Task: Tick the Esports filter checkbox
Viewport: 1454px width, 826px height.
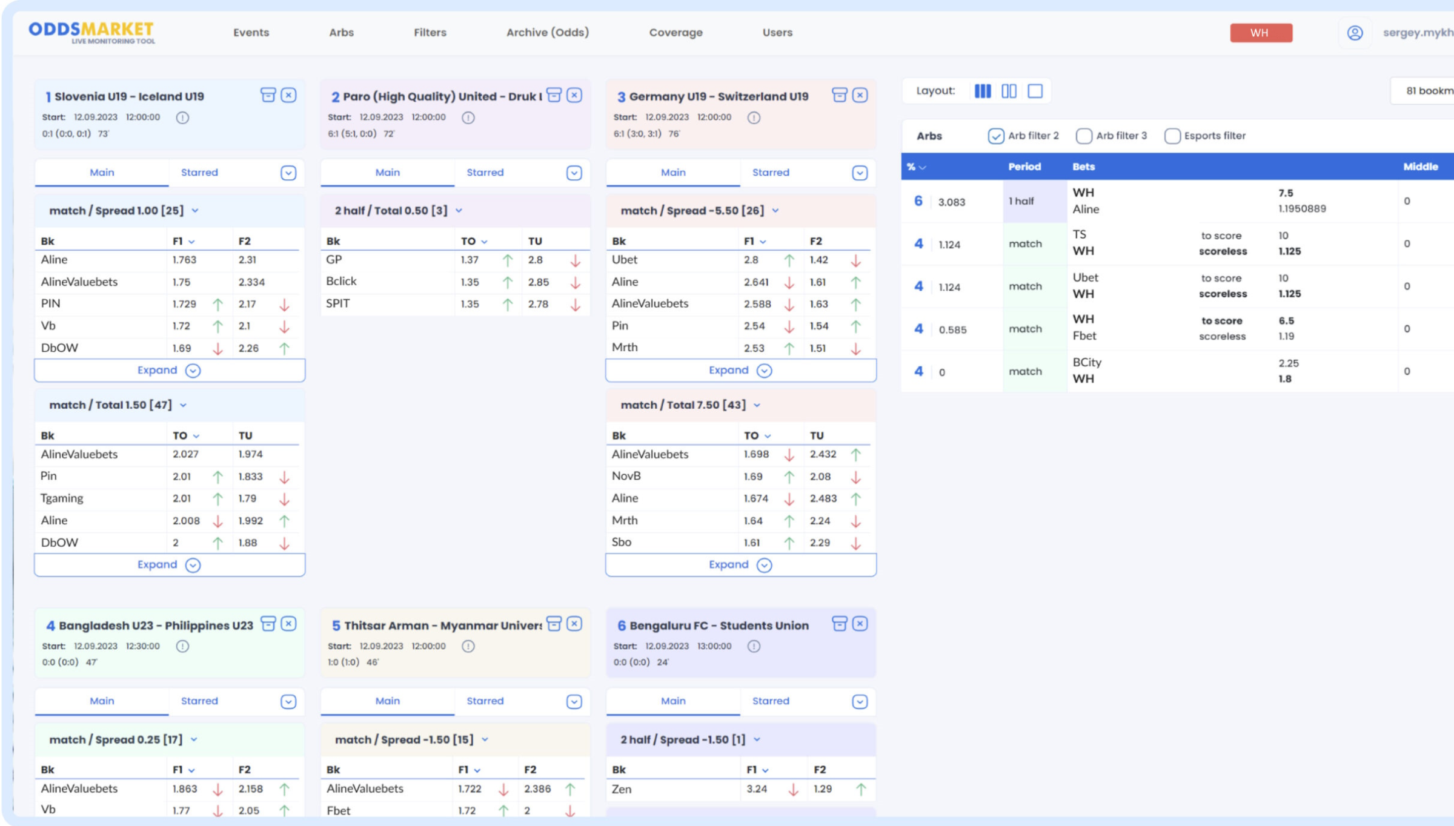Action: (1172, 136)
